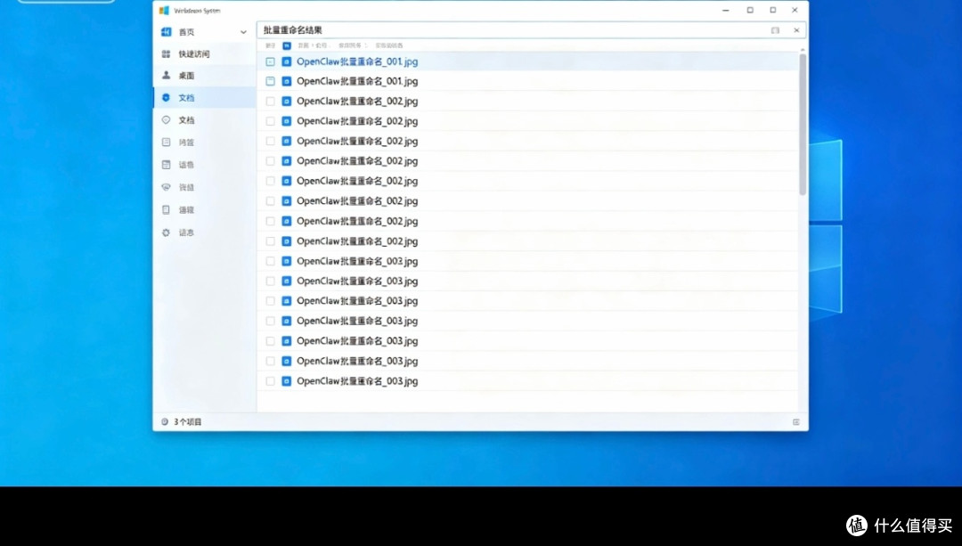
Task: Click the vertical scrollbar thumb of the file list
Action: 803,124
